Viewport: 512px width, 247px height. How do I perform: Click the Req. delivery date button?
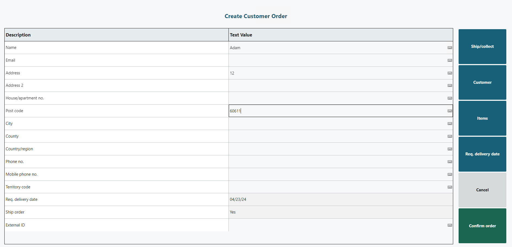(x=482, y=154)
